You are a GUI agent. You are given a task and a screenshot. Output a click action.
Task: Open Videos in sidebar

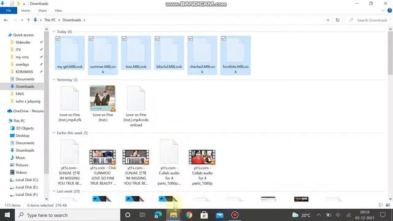(21, 173)
